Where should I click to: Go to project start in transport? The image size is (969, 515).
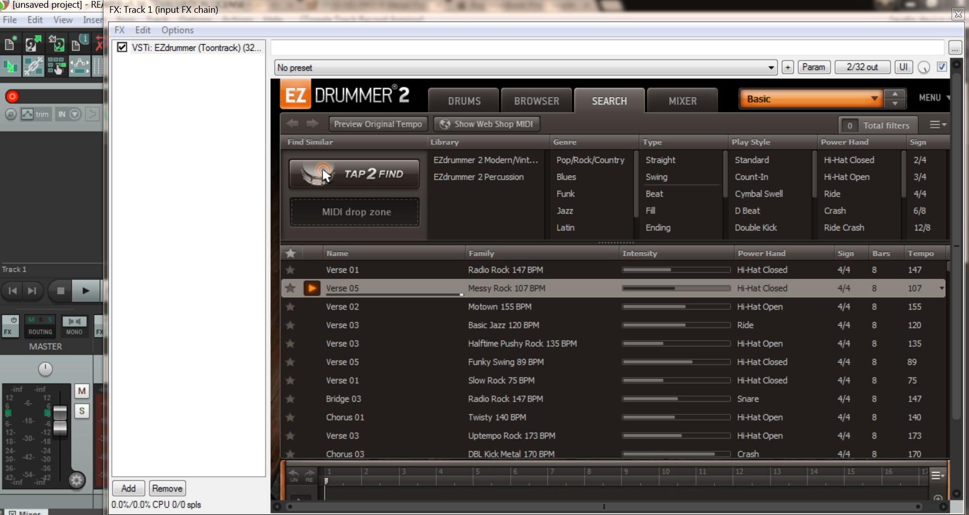coord(12,291)
